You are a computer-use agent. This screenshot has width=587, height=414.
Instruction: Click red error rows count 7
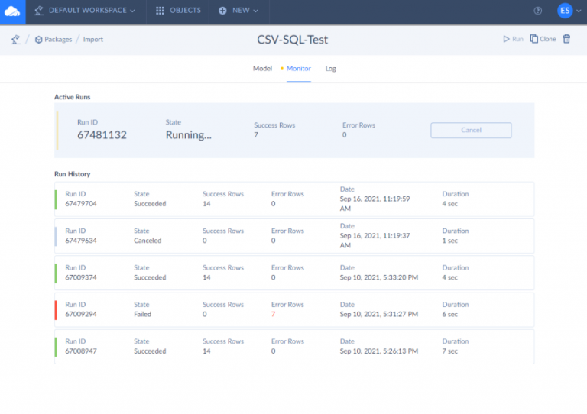pos(274,315)
